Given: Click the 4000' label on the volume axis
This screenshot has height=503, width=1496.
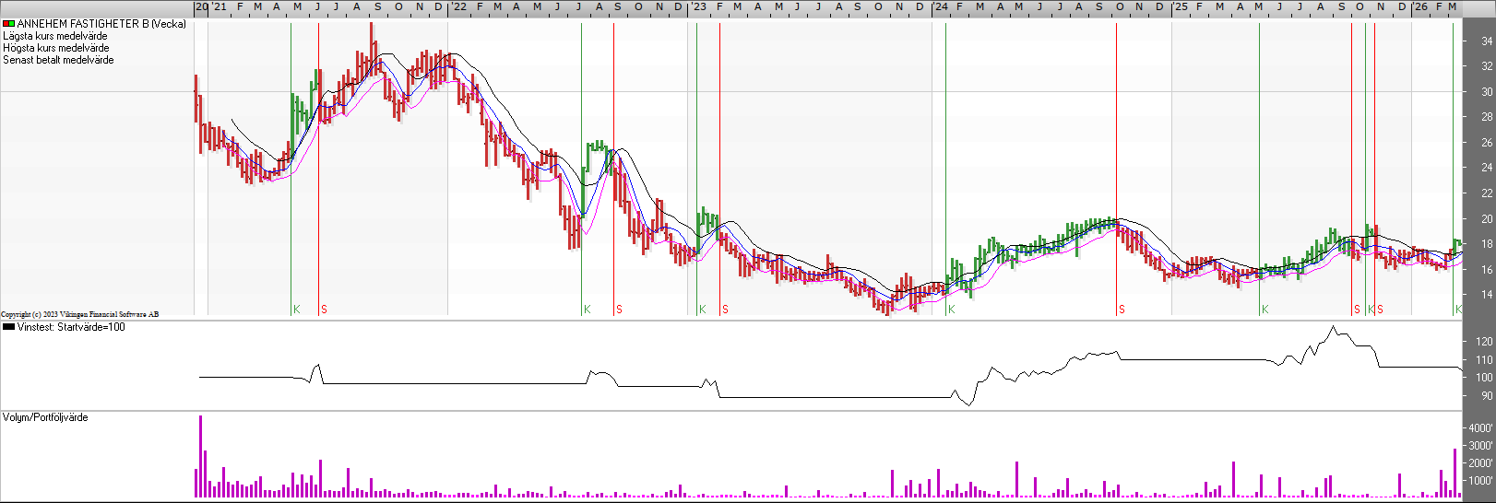Looking at the screenshot, I should 1480,428.
